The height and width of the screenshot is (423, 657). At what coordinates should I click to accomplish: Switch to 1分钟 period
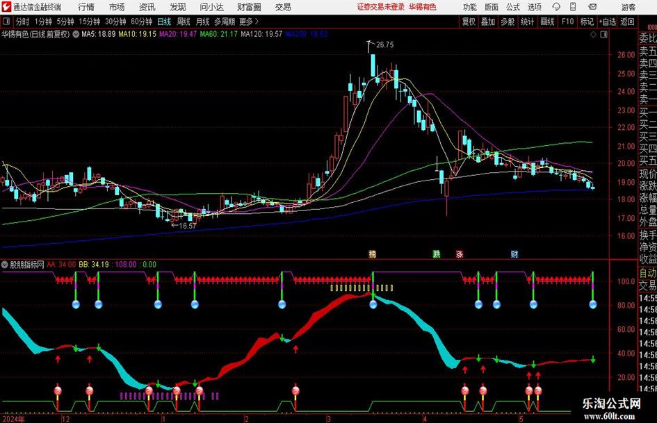click(x=43, y=22)
